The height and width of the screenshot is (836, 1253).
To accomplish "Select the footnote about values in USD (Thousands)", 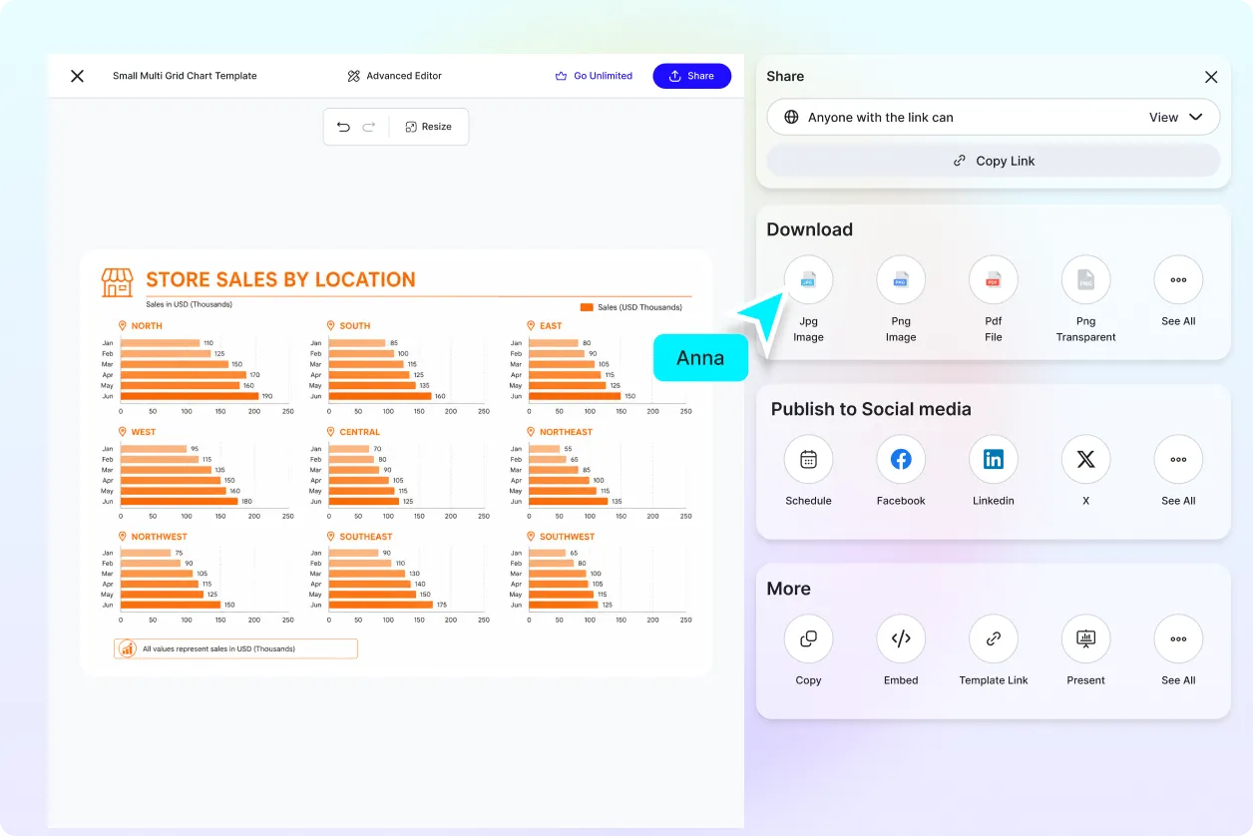I will point(235,648).
